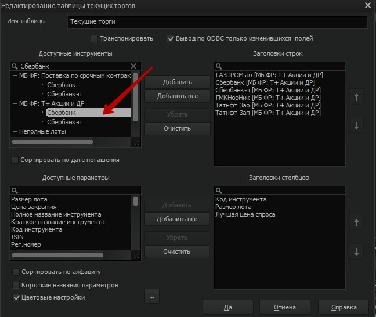
Task: Select Сбербанк under Т+ Акции и ДР
Action: coord(88,113)
